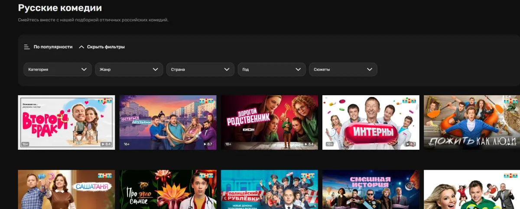Open the По популярности sorting option
This screenshot has width=520, height=209.
[53, 47]
